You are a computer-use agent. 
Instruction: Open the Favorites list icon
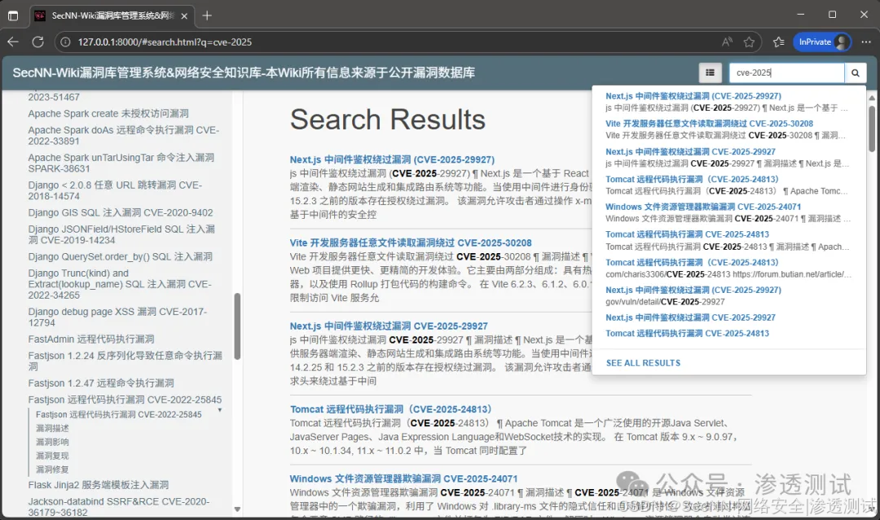pyautogui.click(x=778, y=42)
